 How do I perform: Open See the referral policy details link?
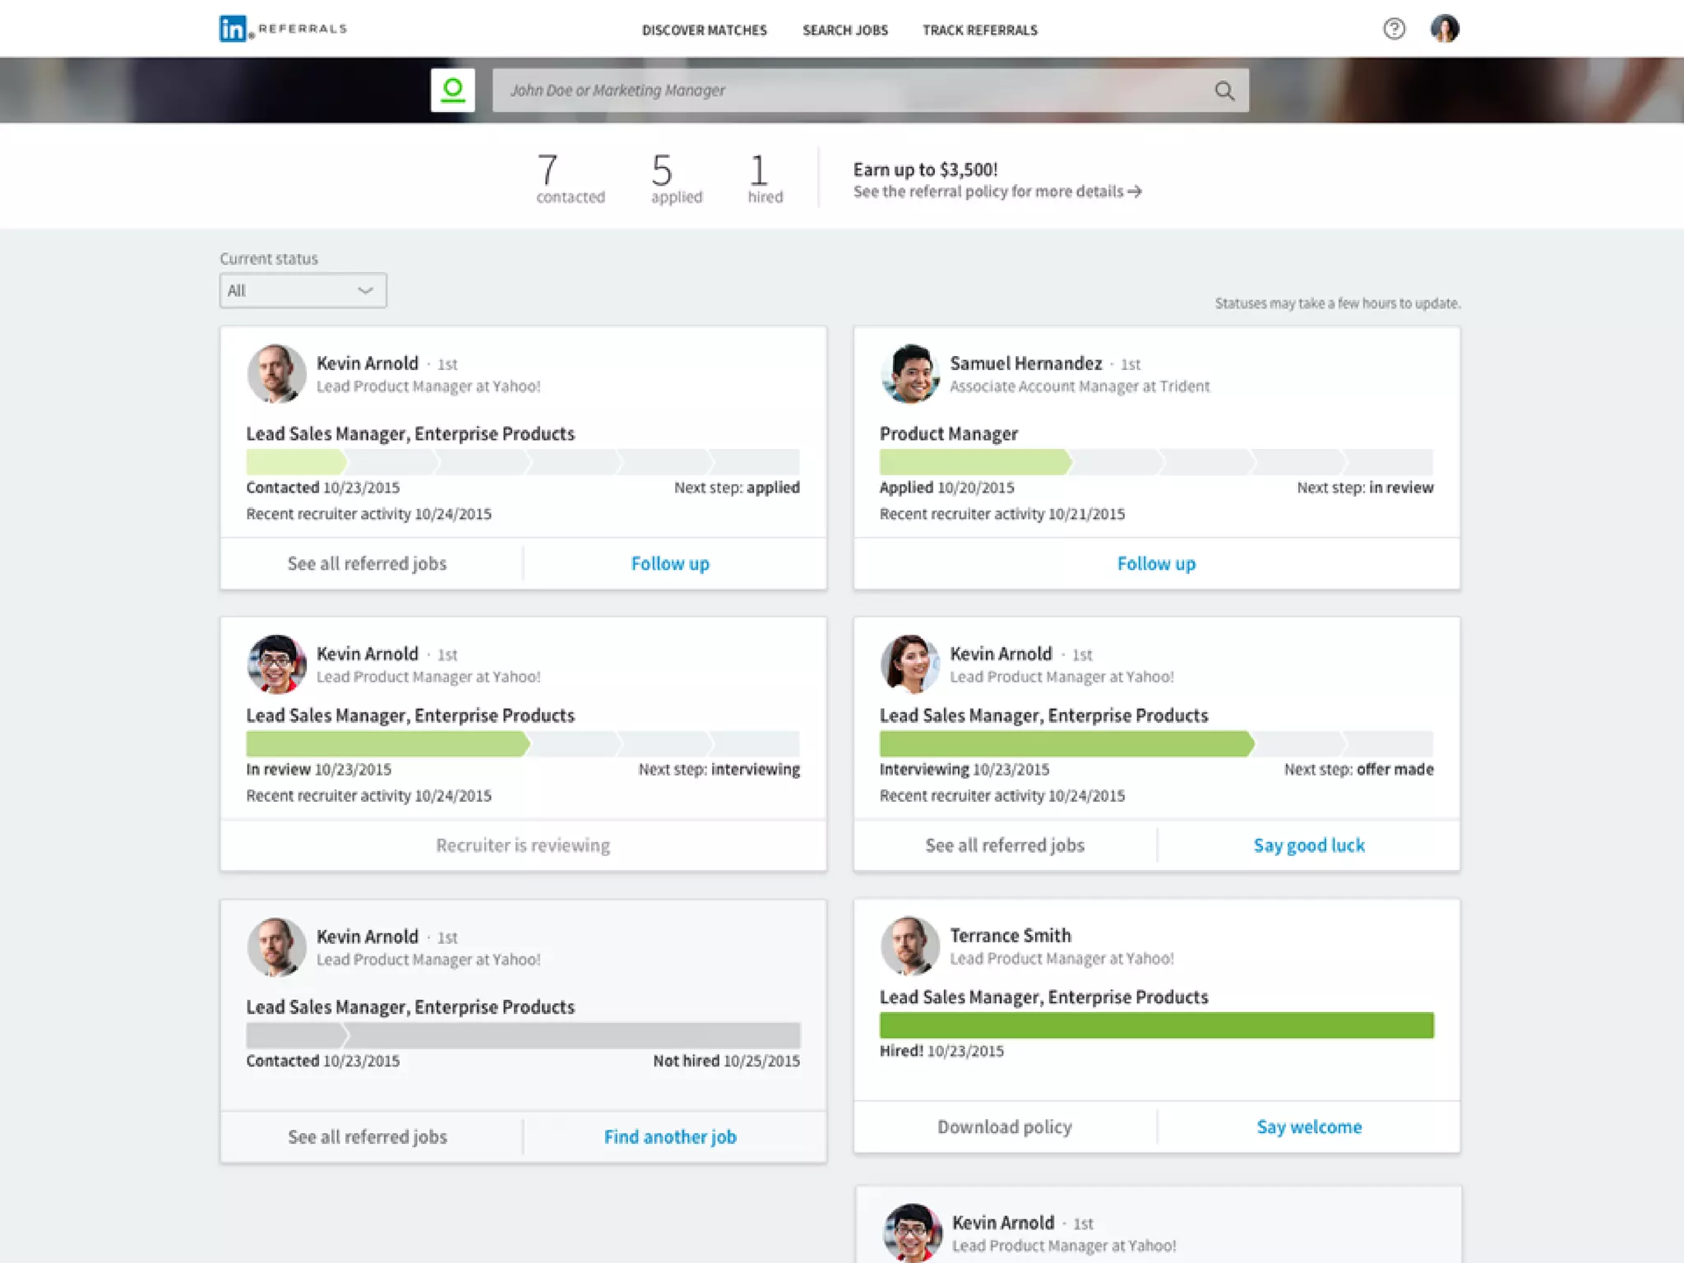[x=987, y=192]
